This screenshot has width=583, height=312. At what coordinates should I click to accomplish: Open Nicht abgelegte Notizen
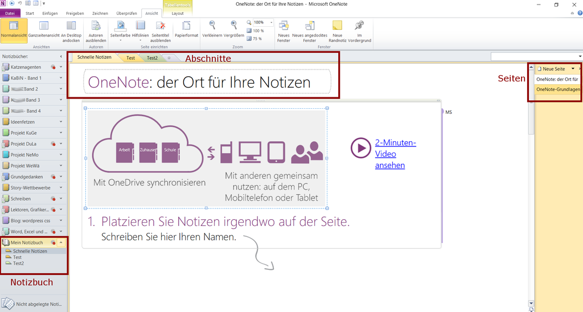[32, 304]
